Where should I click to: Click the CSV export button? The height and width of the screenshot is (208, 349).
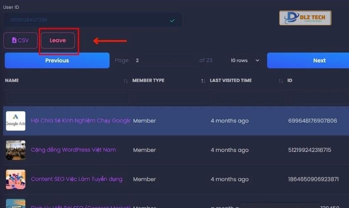[x=20, y=40]
